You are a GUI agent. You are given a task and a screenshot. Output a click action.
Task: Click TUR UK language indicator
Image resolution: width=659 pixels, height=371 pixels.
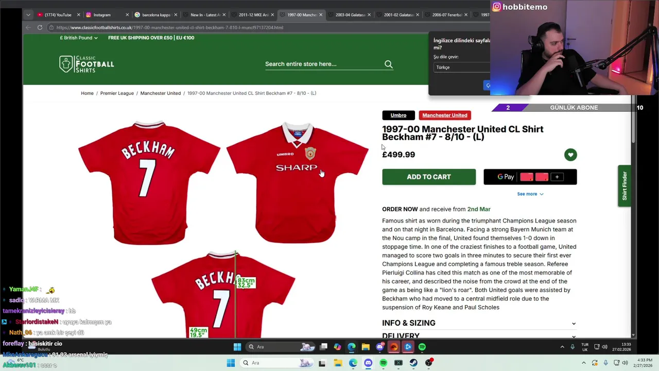(x=585, y=347)
